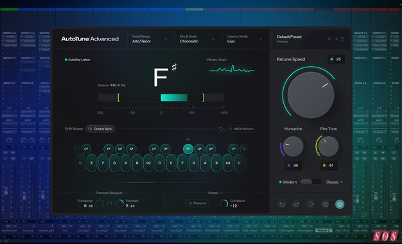Click the Flex Tune knob

click(x=328, y=146)
